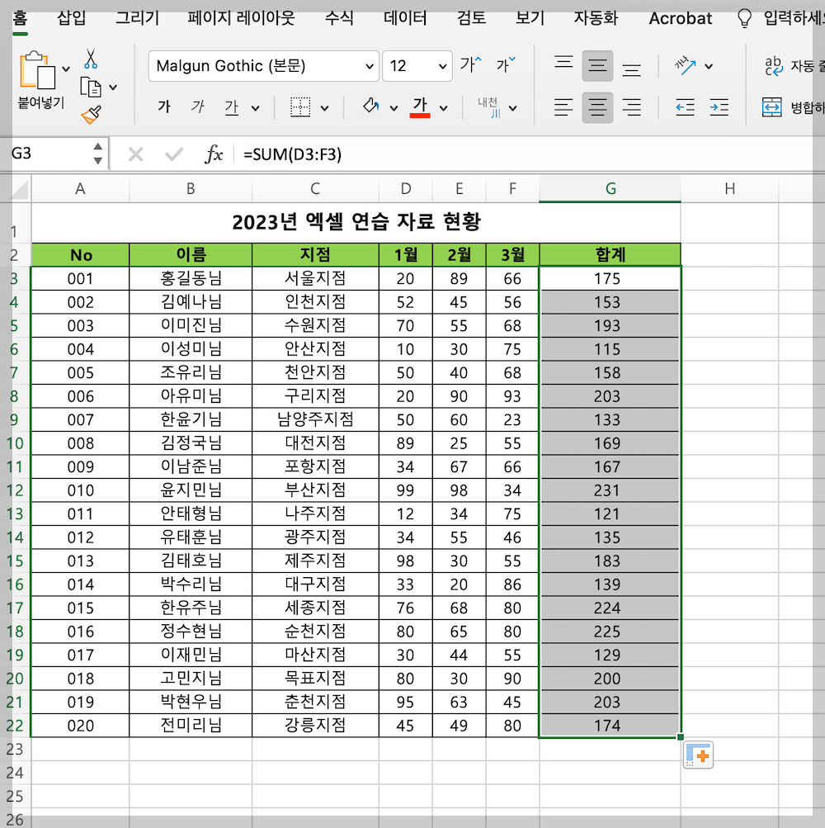Switch to the 홈 tab
825x828 pixels.
tap(20, 18)
